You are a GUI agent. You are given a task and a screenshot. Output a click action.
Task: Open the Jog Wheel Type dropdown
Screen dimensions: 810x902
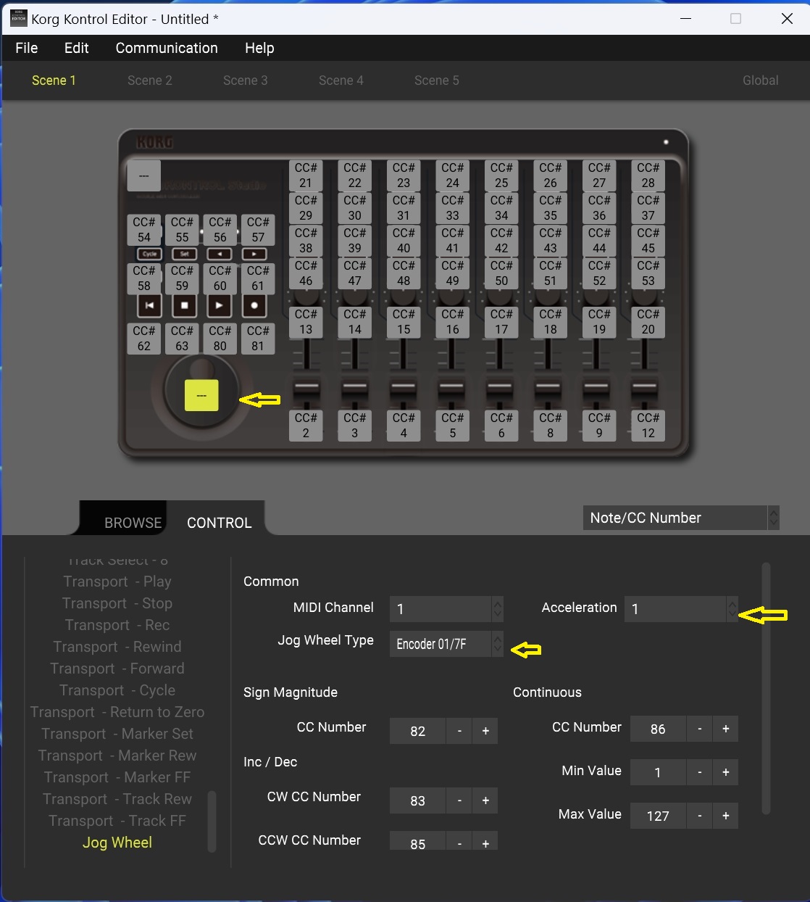tap(446, 644)
